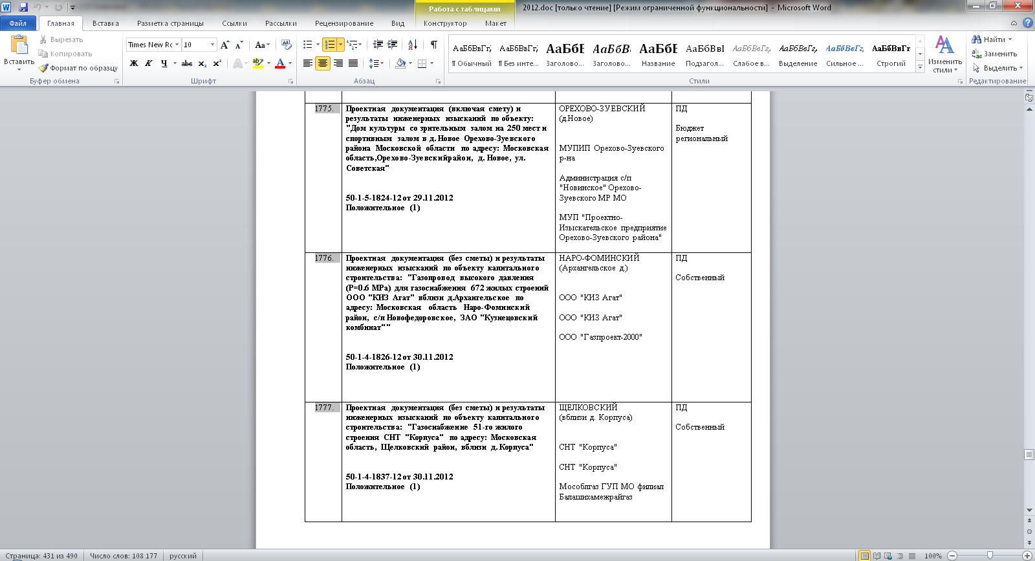Align text to the right
Viewport: 1035px width, 561px height.
(338, 63)
